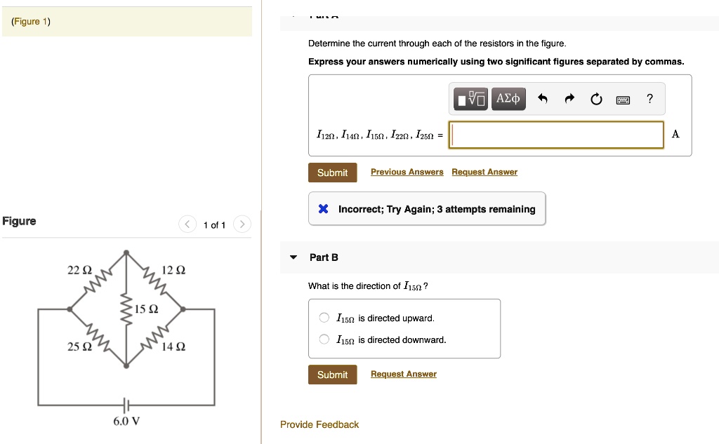Collapse the Part B section triangle
Screen dimensions: 719x444
pyautogui.click(x=293, y=257)
